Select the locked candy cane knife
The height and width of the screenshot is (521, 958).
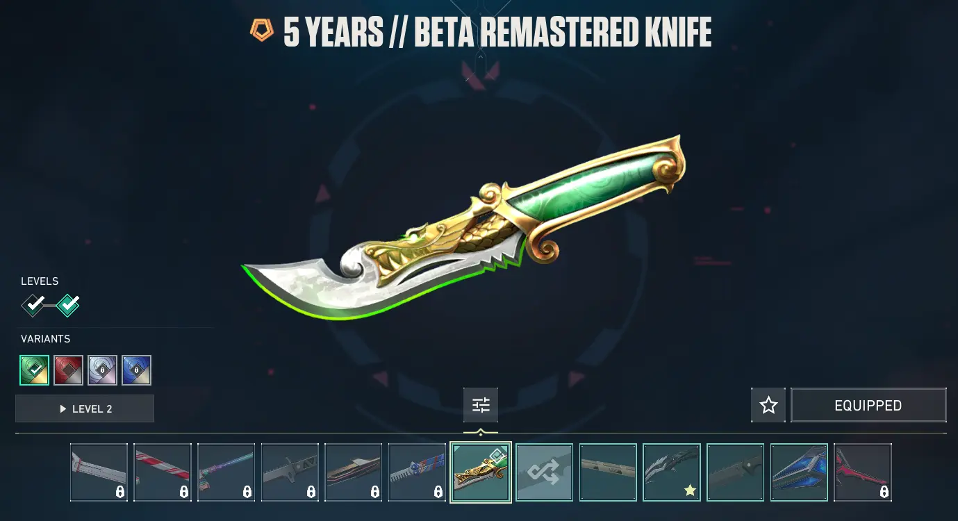(x=163, y=472)
